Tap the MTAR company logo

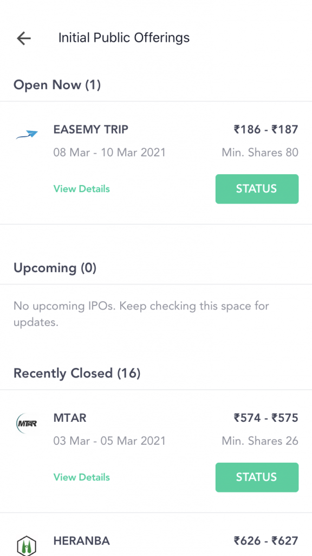coord(27,423)
